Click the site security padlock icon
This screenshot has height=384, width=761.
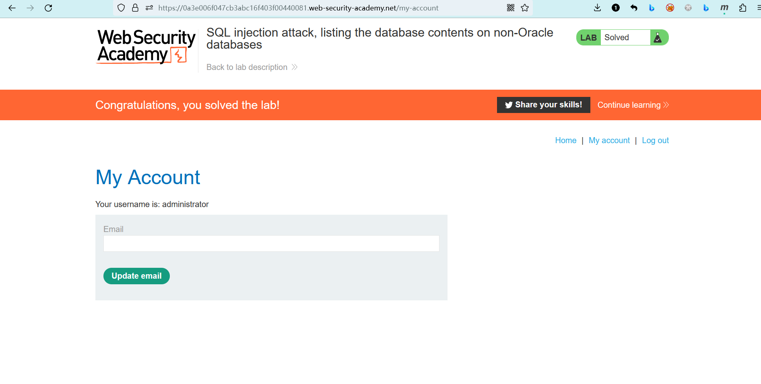tap(135, 8)
